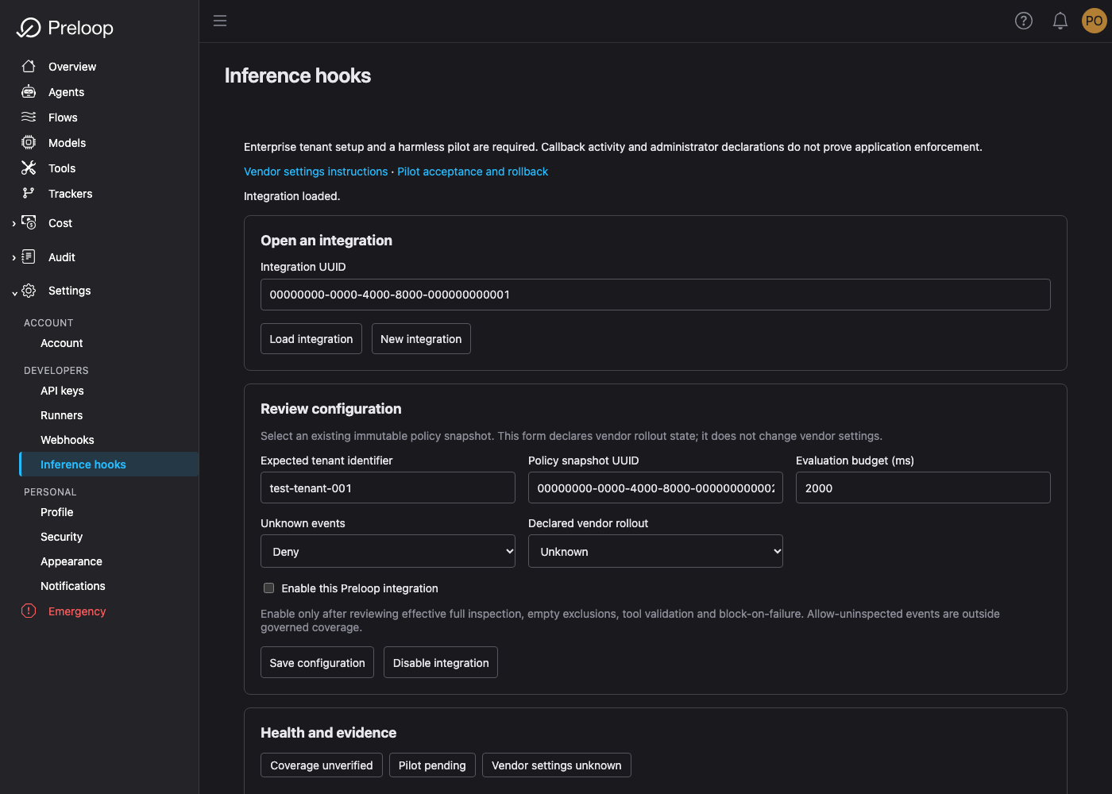Open Pilot acceptance and rollback link

(x=473, y=172)
